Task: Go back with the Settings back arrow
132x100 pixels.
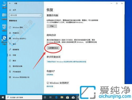Action: [x=10, y=3]
